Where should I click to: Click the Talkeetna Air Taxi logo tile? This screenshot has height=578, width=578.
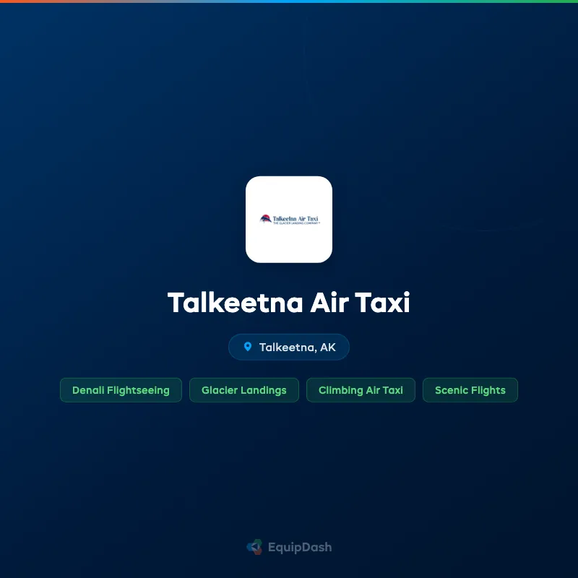(288, 220)
